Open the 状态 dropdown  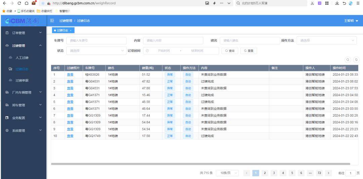[x=96, y=51]
